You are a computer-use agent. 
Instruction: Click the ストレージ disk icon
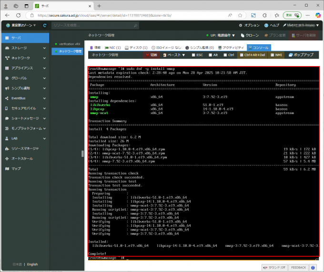[x=7, y=48]
